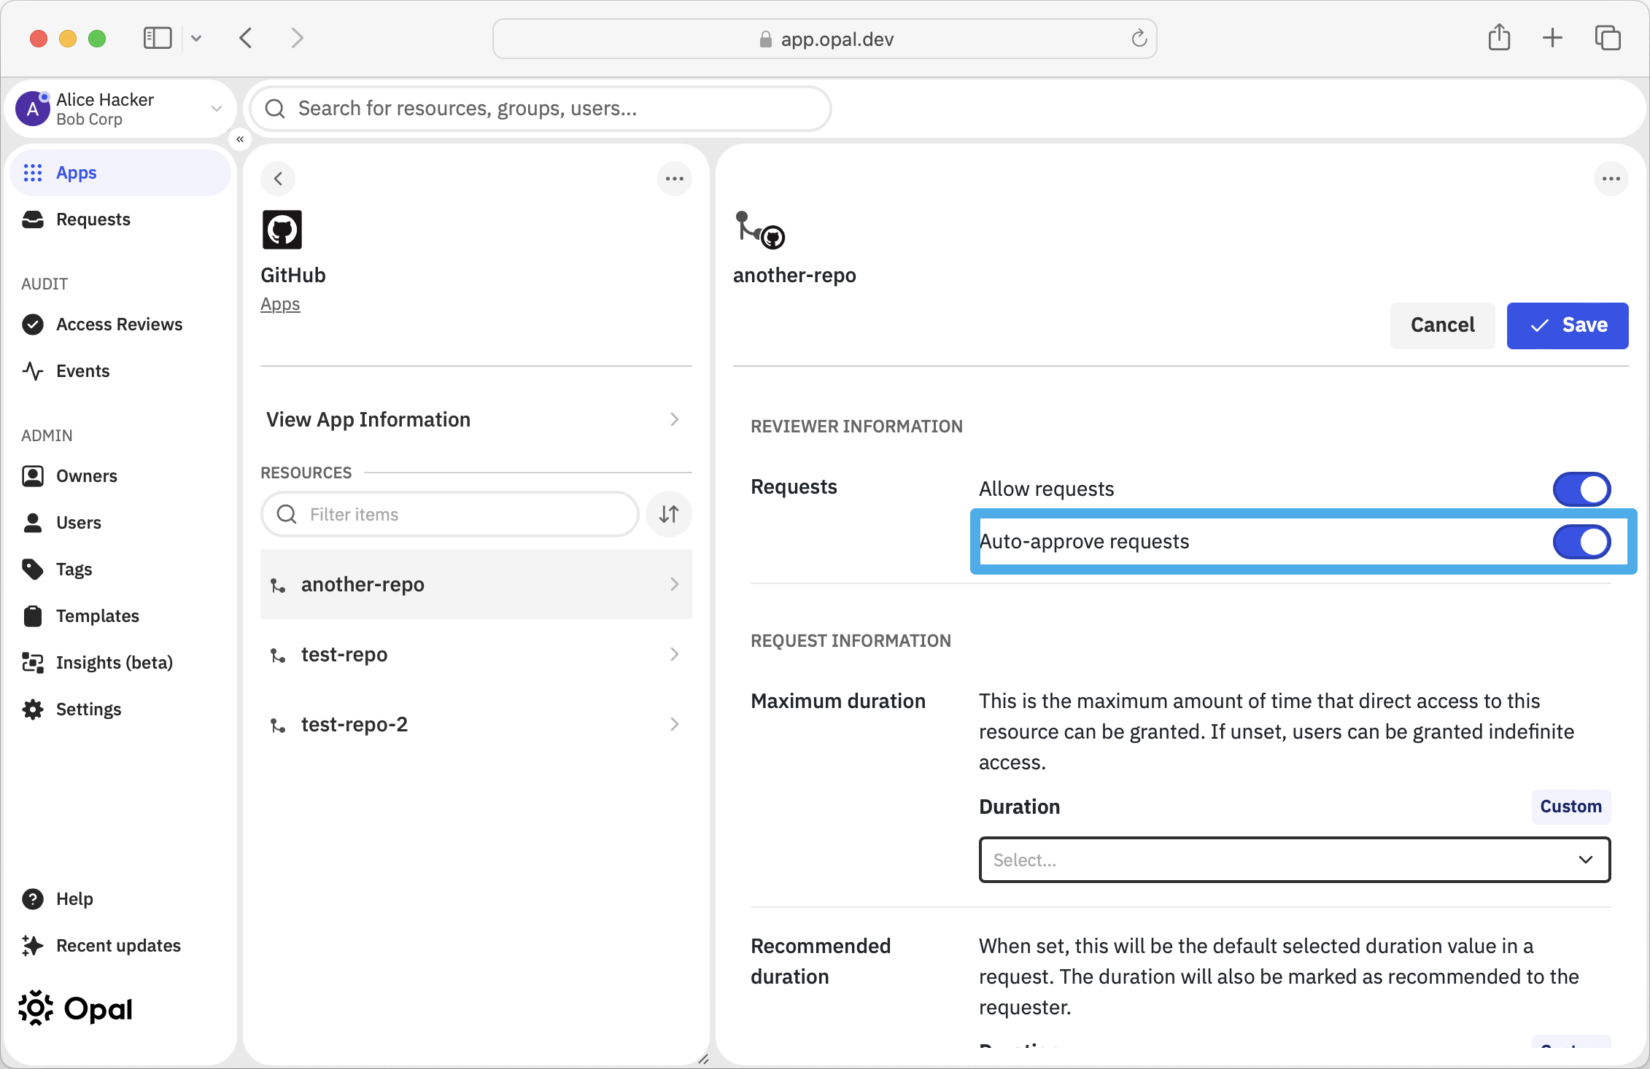
Task: Click the Custom duration button
Action: (x=1571, y=806)
